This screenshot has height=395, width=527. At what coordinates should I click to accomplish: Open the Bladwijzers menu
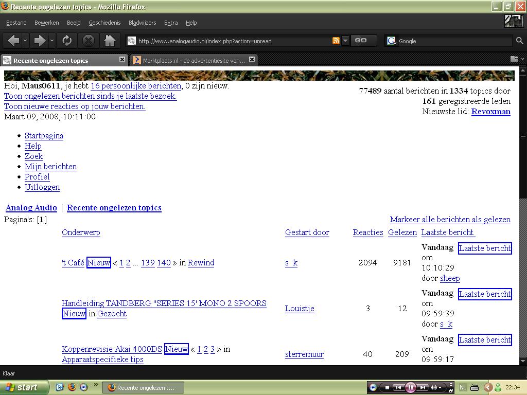click(142, 23)
